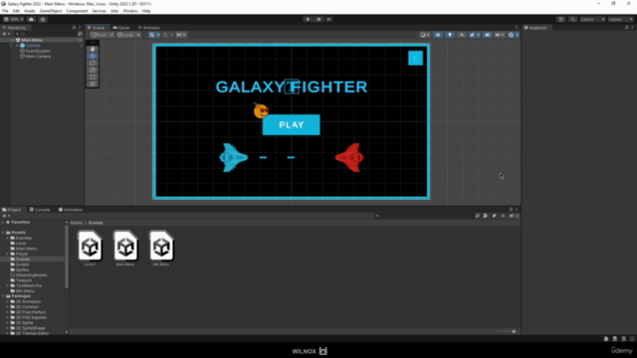The width and height of the screenshot is (637, 358).
Task: Select the Level 1 scene asset
Action: pyautogui.click(x=90, y=249)
